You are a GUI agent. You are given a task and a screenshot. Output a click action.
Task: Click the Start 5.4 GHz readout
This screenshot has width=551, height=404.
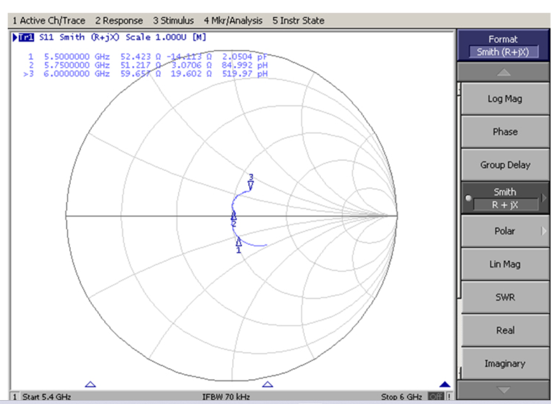(x=47, y=397)
